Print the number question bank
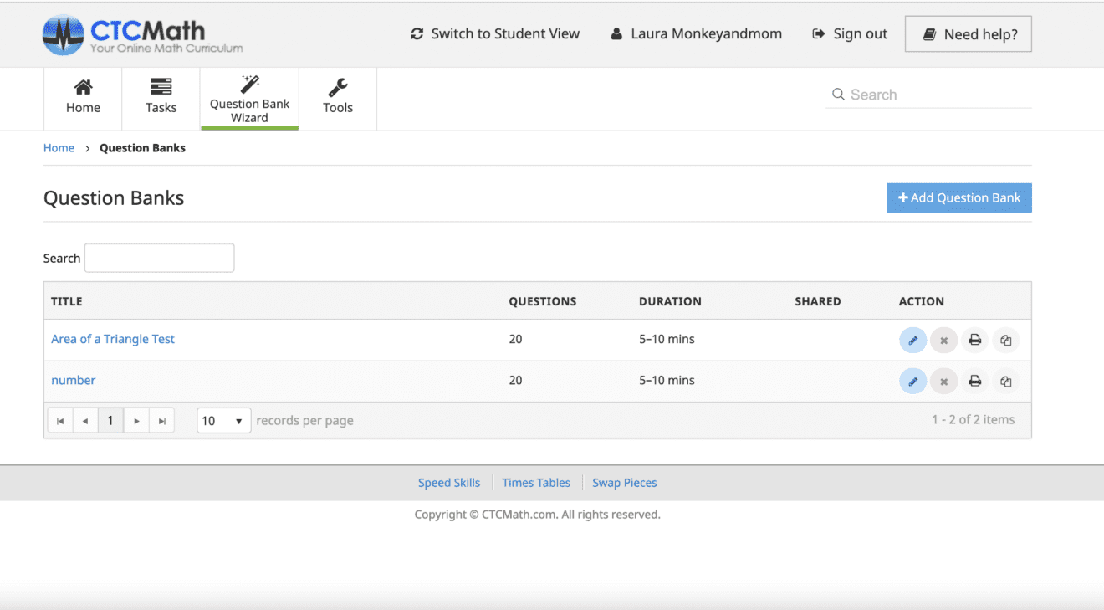 974,381
